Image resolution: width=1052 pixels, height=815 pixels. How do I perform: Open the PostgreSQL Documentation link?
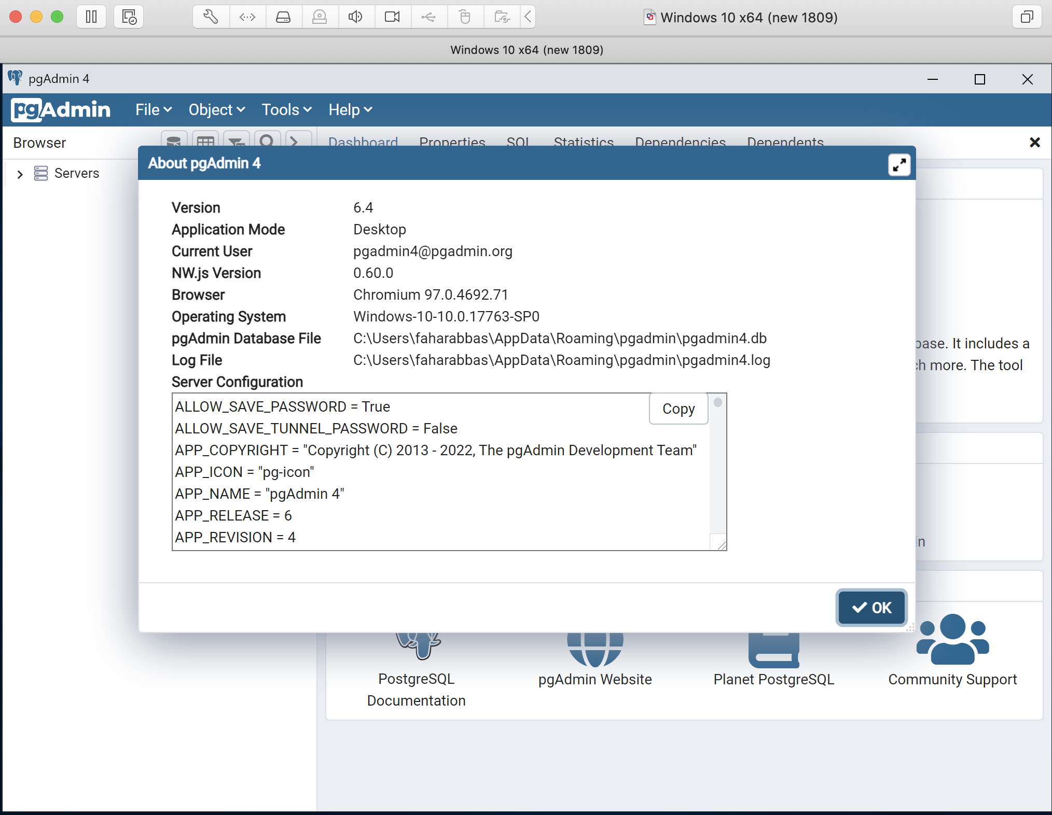(416, 690)
